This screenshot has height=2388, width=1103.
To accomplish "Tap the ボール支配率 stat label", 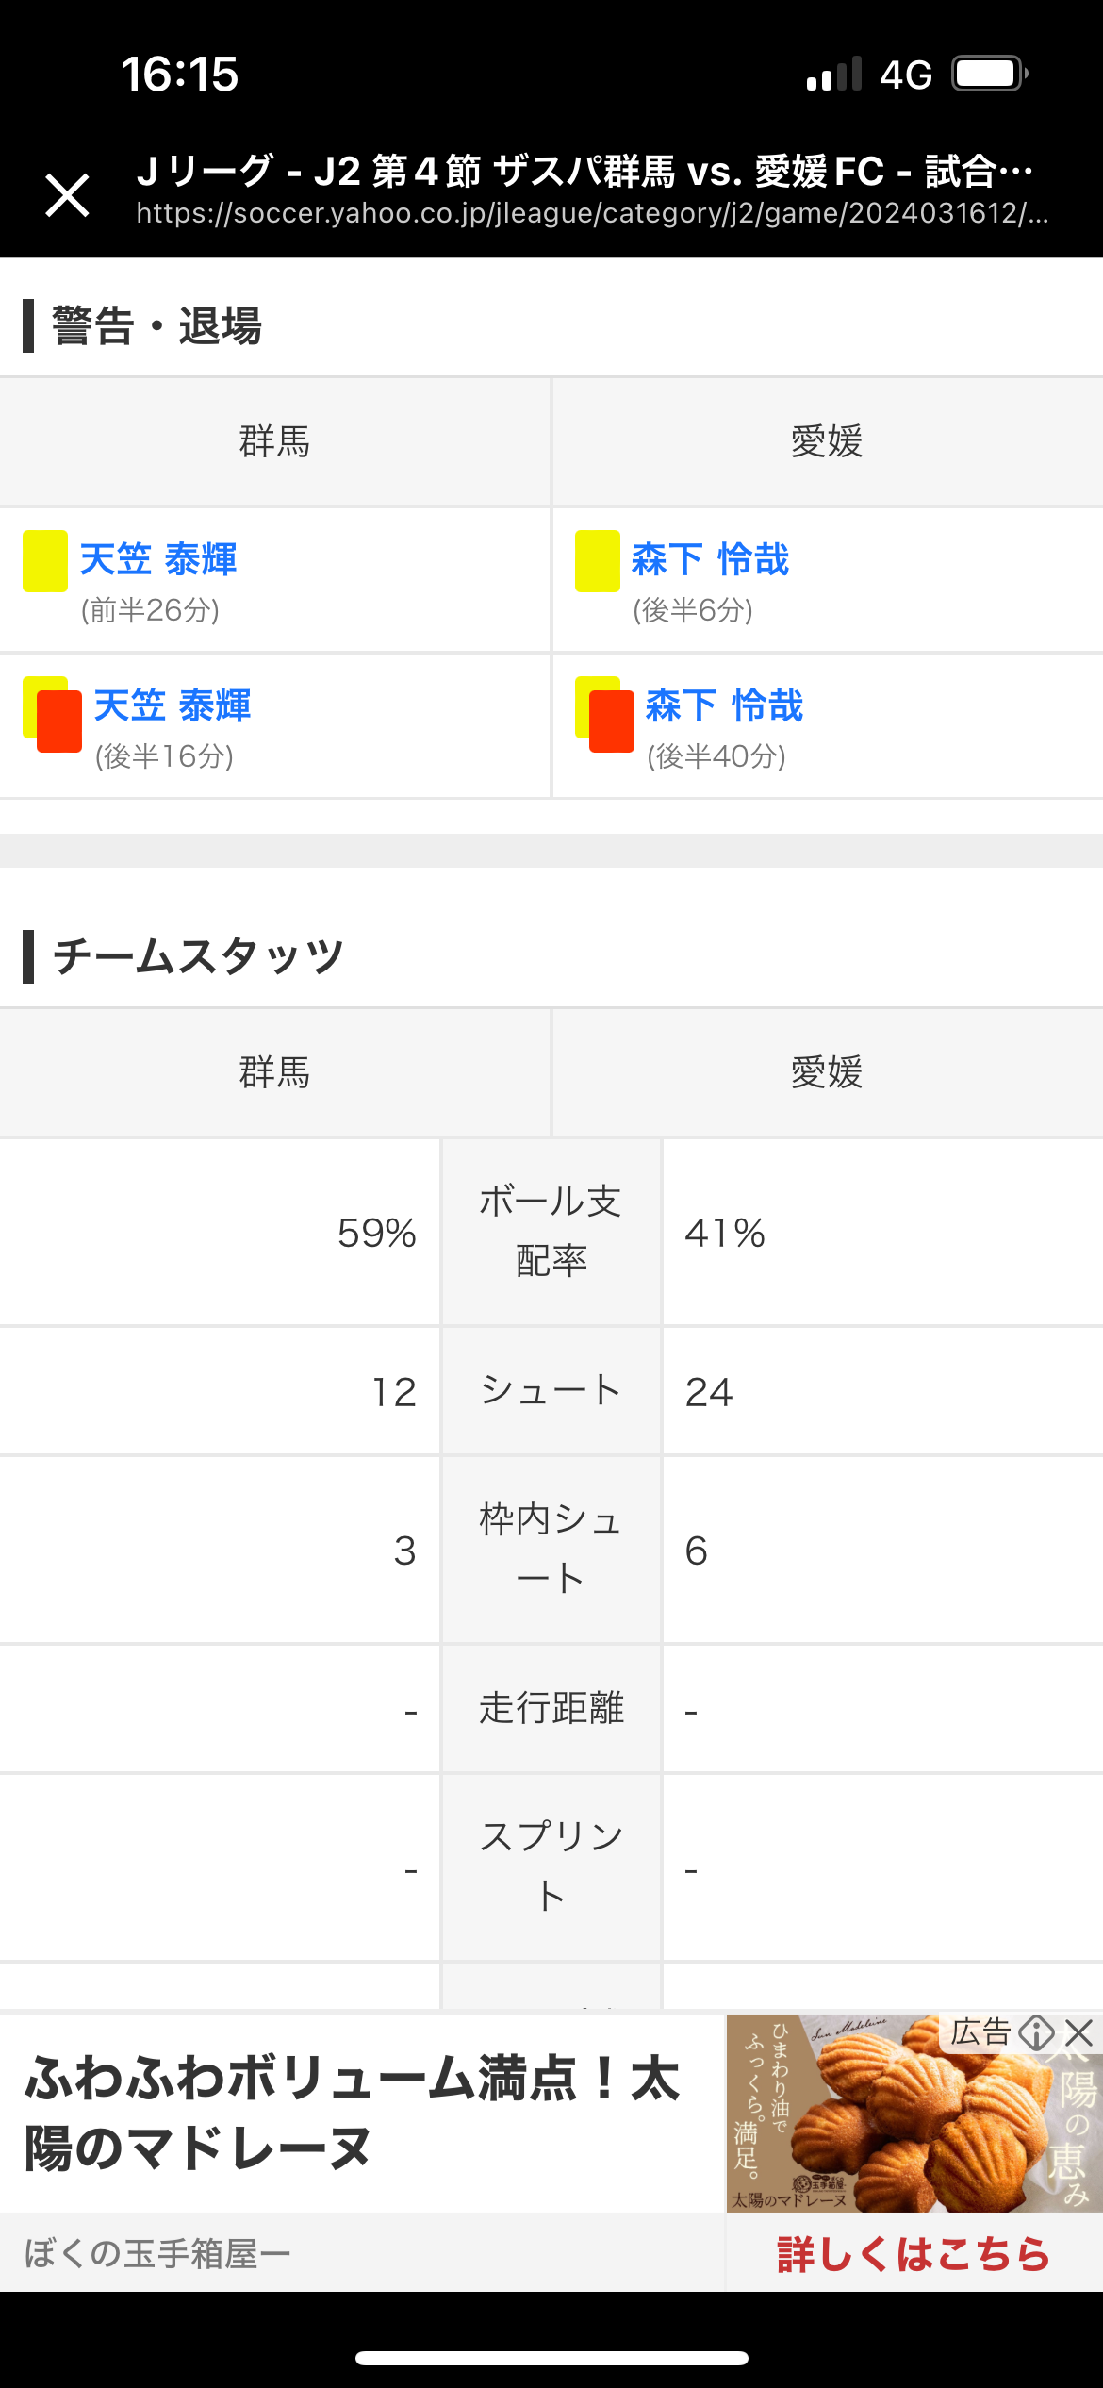I will tap(551, 1231).
